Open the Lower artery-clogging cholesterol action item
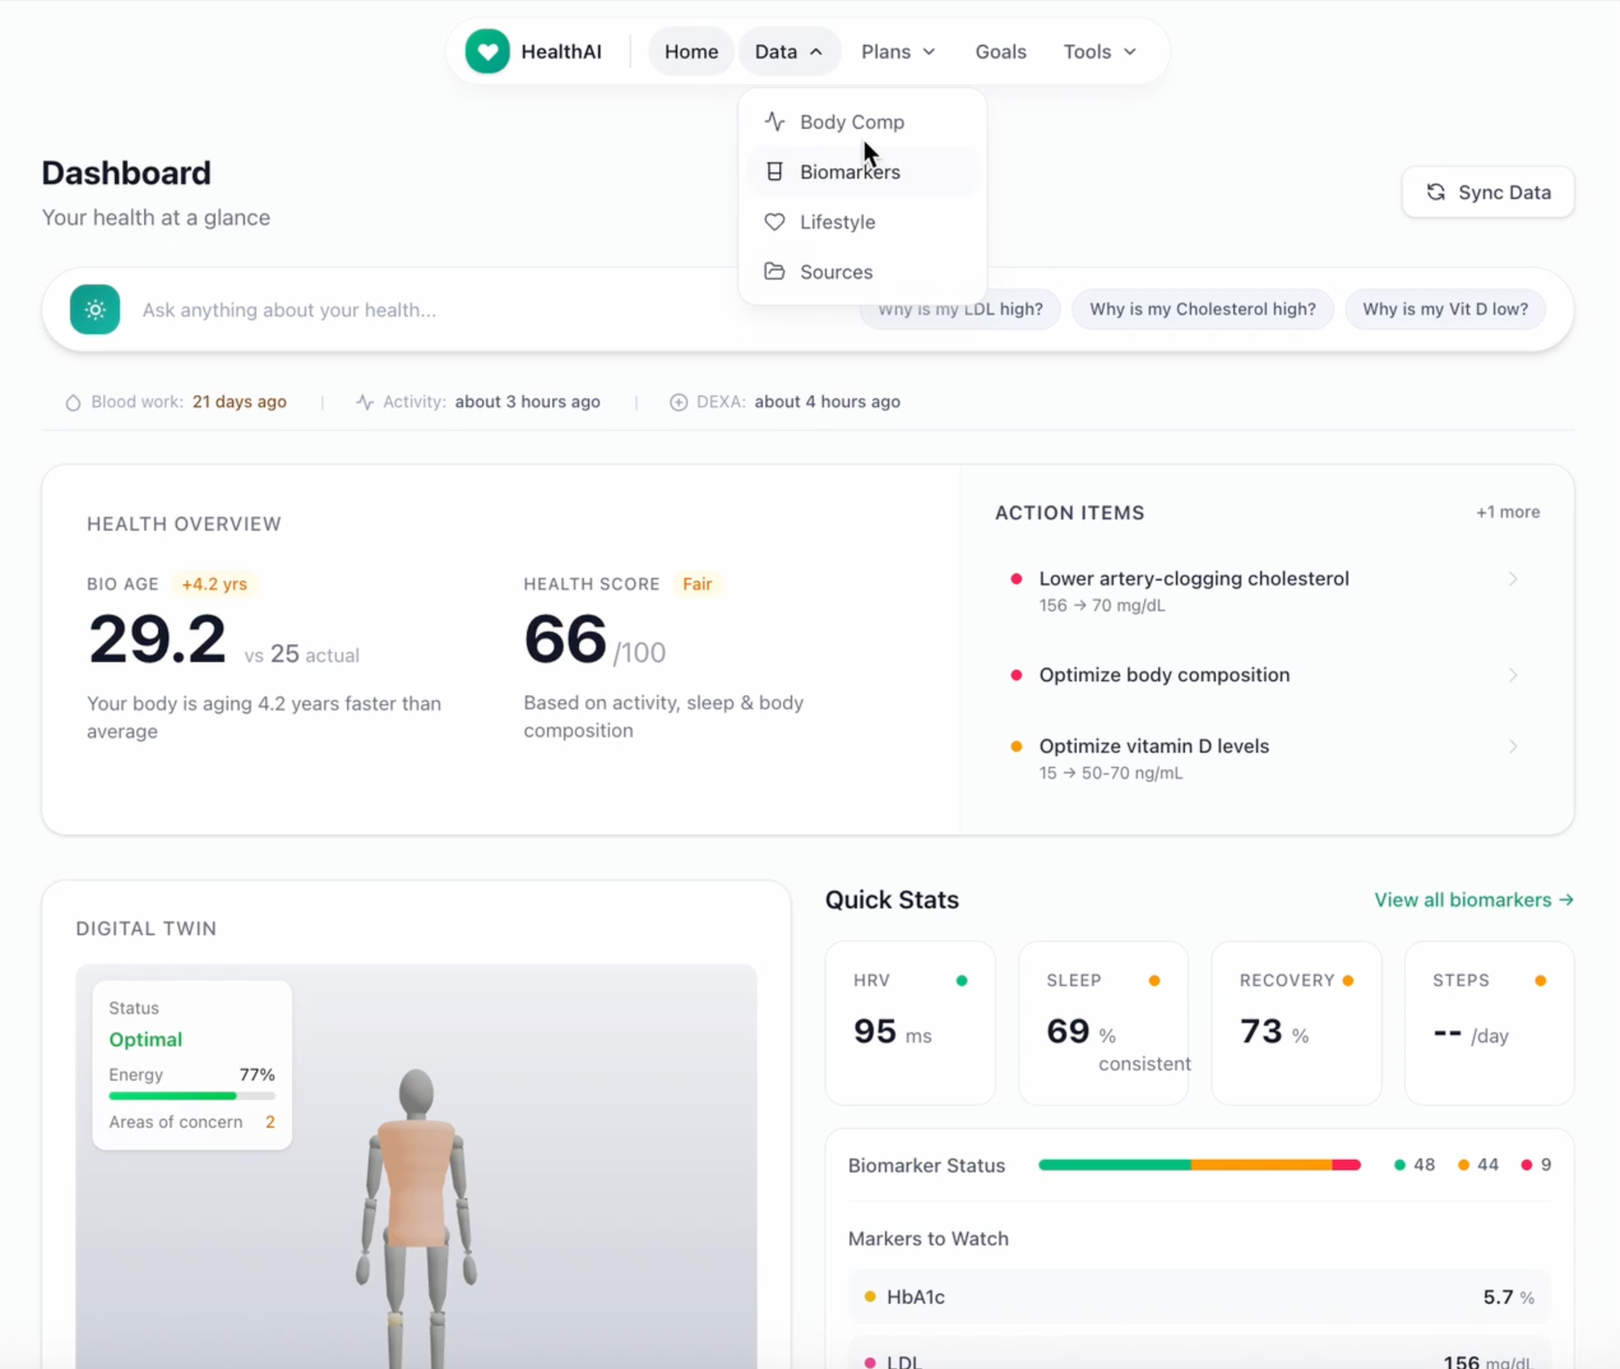1620x1369 pixels. (x=1193, y=578)
